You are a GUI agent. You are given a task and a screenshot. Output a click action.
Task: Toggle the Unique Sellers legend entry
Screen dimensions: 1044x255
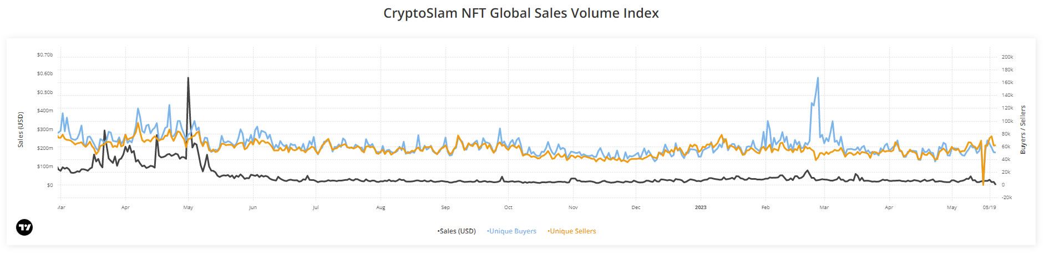[x=572, y=231]
